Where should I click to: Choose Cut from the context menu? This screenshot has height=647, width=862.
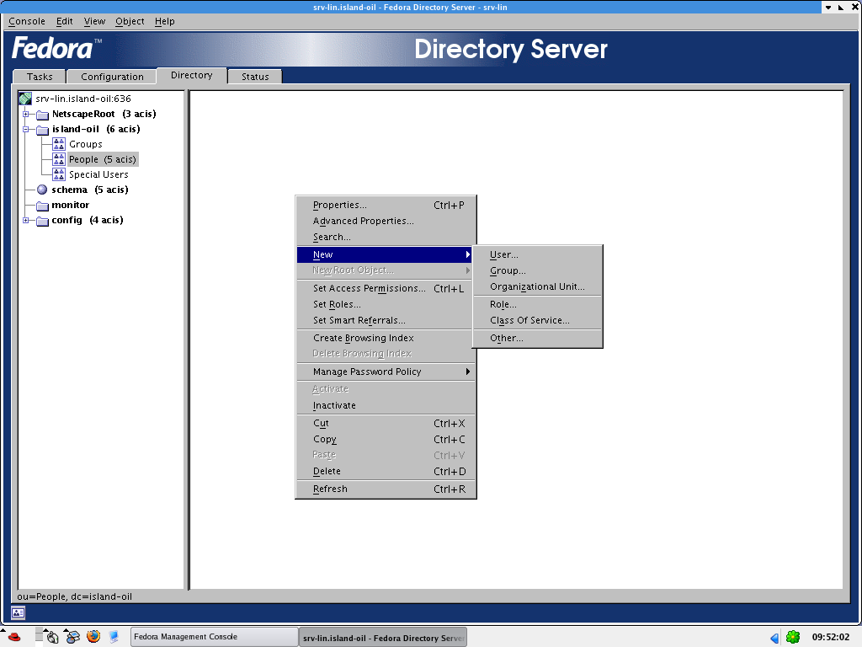click(386, 424)
